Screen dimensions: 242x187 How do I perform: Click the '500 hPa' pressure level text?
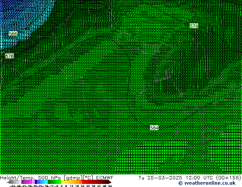[49, 178]
